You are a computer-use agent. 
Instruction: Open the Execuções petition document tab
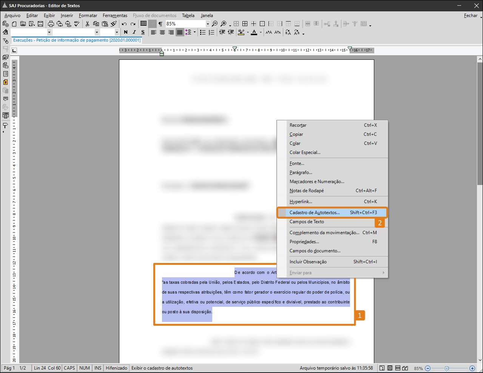click(77, 40)
